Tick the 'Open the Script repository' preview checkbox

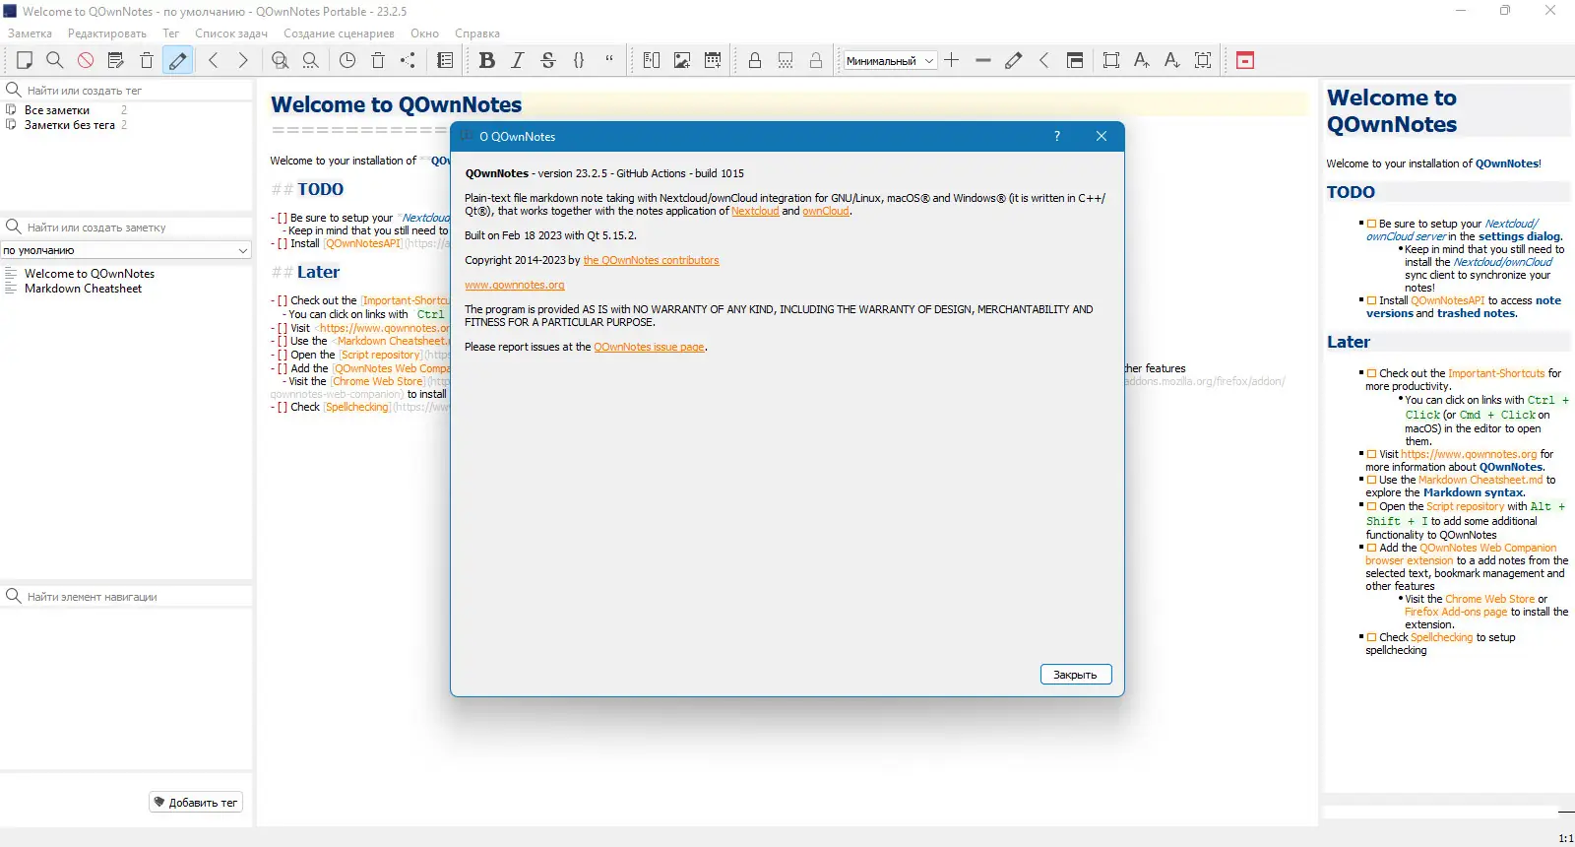coord(1371,506)
